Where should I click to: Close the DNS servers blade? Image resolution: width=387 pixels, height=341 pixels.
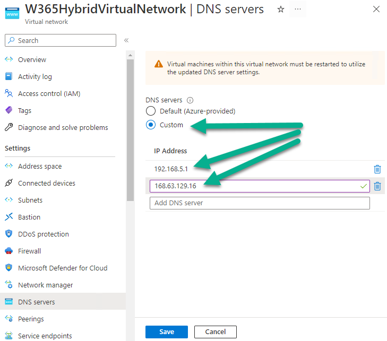tap(376, 9)
